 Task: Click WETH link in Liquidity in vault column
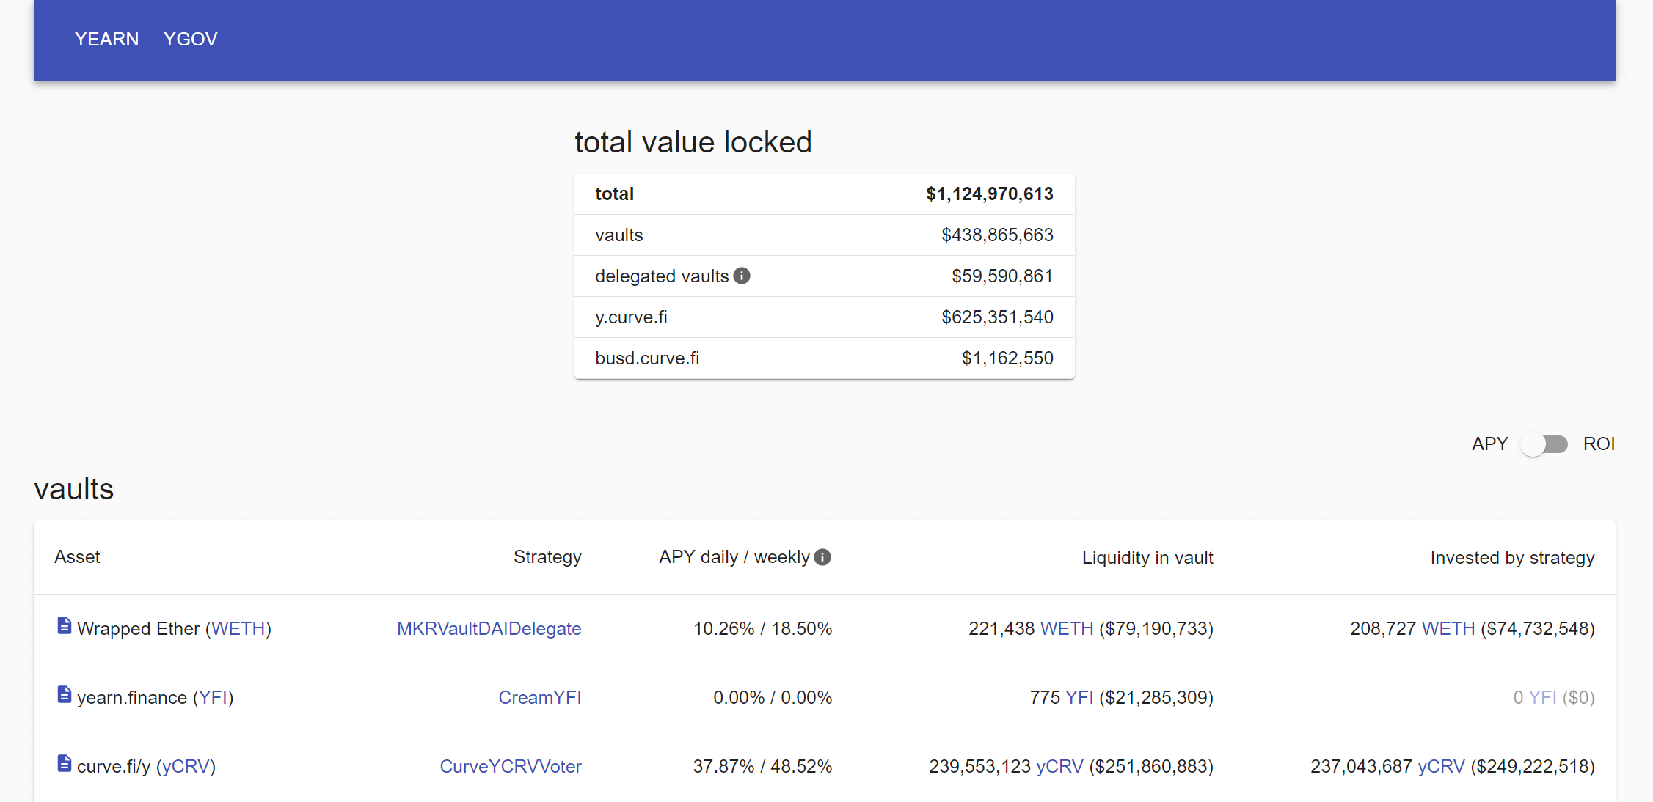(x=1067, y=629)
